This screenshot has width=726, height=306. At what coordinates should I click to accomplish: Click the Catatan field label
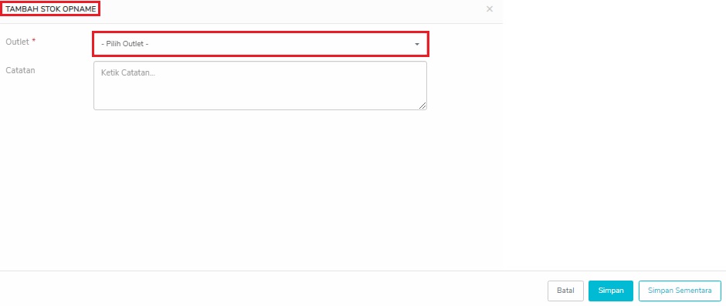click(x=20, y=70)
